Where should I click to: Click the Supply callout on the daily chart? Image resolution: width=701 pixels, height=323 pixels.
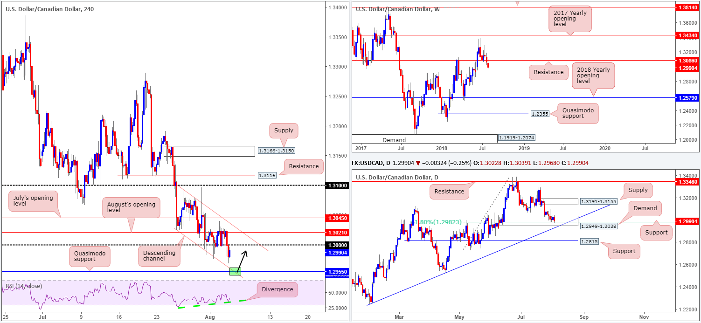(638, 190)
